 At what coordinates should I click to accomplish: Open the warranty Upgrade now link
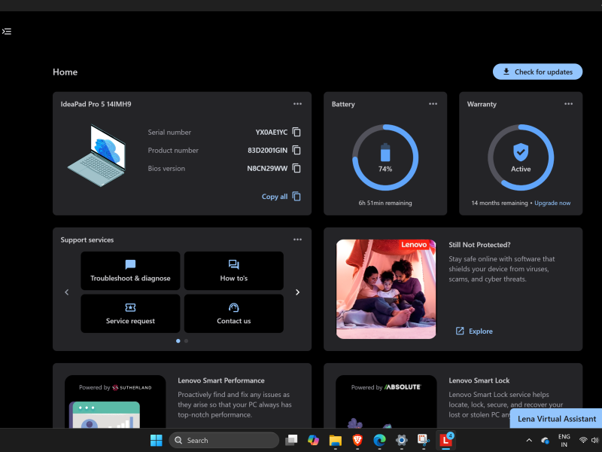(552, 203)
